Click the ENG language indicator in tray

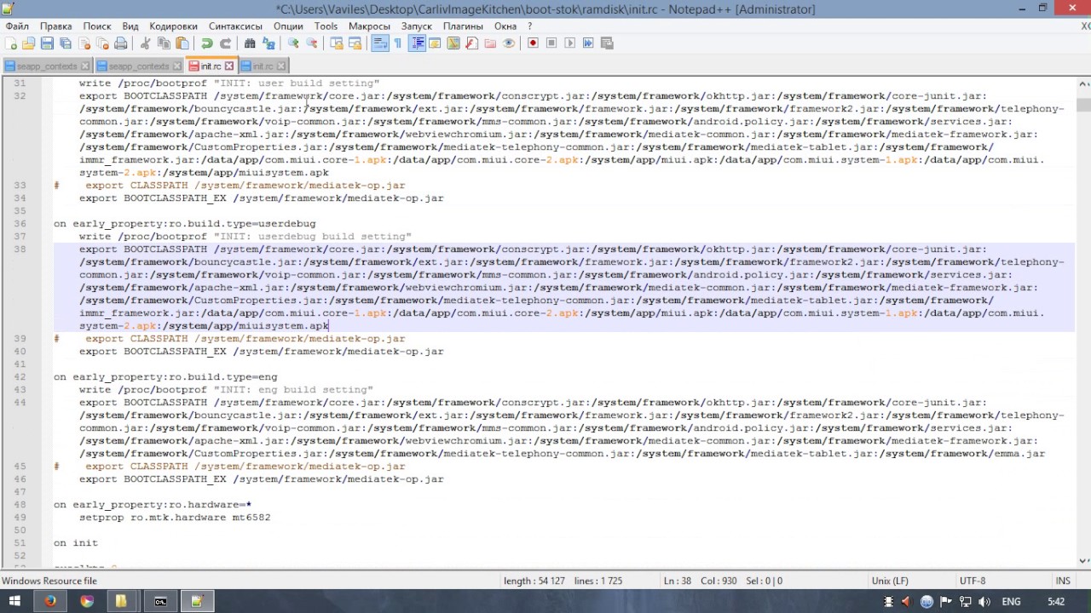[1011, 601]
